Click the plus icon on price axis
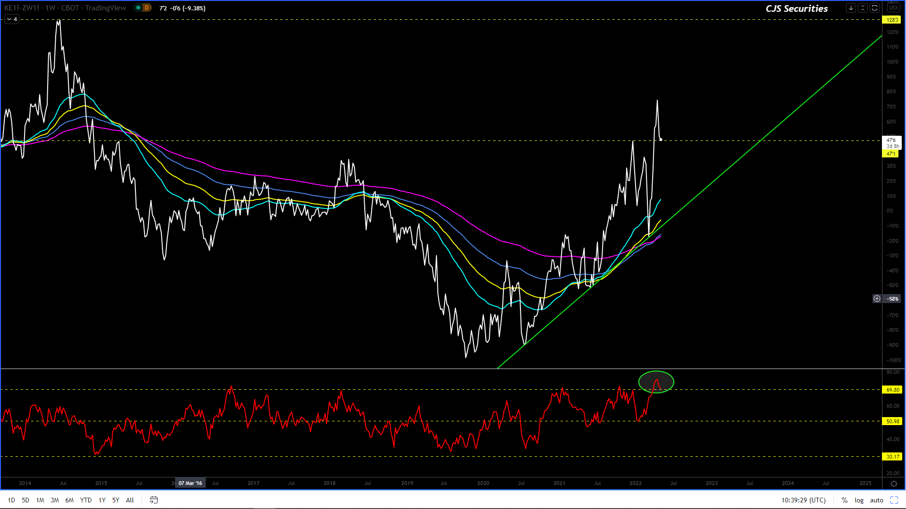This screenshot has width=906, height=509. (877, 299)
